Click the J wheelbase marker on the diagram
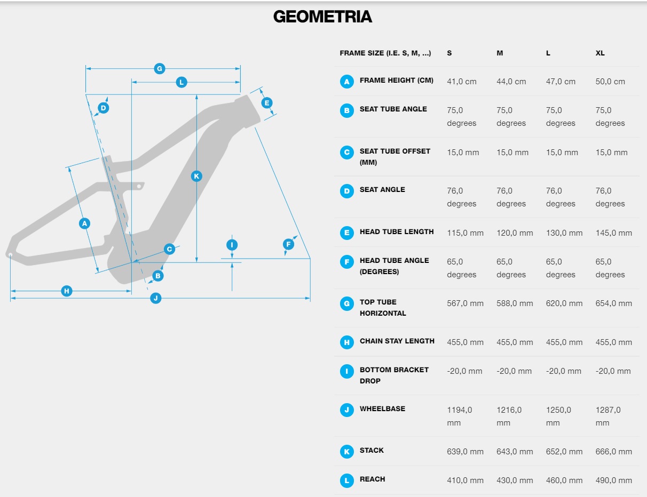 156,298
